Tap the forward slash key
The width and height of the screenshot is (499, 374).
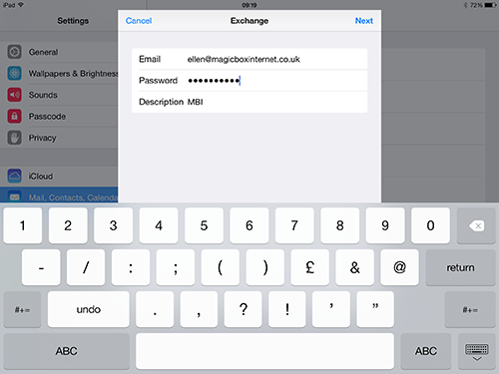tap(86, 267)
